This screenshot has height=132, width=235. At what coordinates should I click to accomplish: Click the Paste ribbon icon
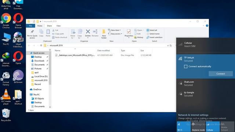[48, 32]
